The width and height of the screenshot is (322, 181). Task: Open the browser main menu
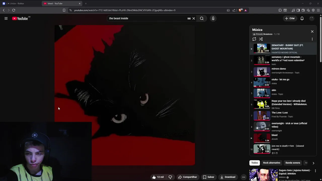point(318,10)
